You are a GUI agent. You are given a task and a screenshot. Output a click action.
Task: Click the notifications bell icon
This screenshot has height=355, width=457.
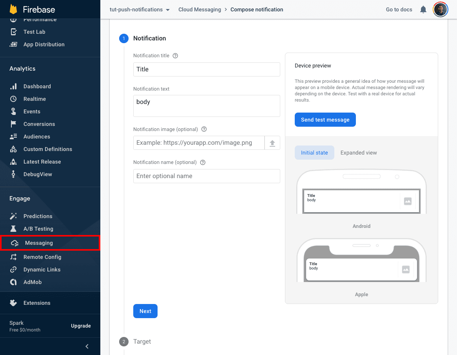pos(423,9)
